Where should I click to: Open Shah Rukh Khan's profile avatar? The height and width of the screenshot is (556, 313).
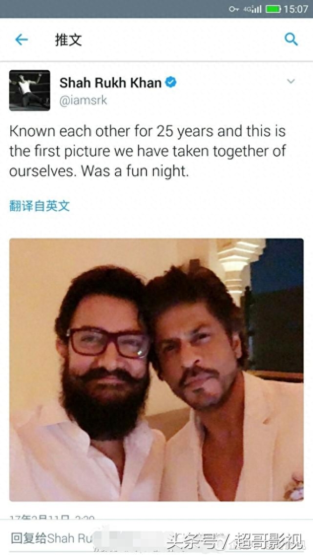click(30, 90)
